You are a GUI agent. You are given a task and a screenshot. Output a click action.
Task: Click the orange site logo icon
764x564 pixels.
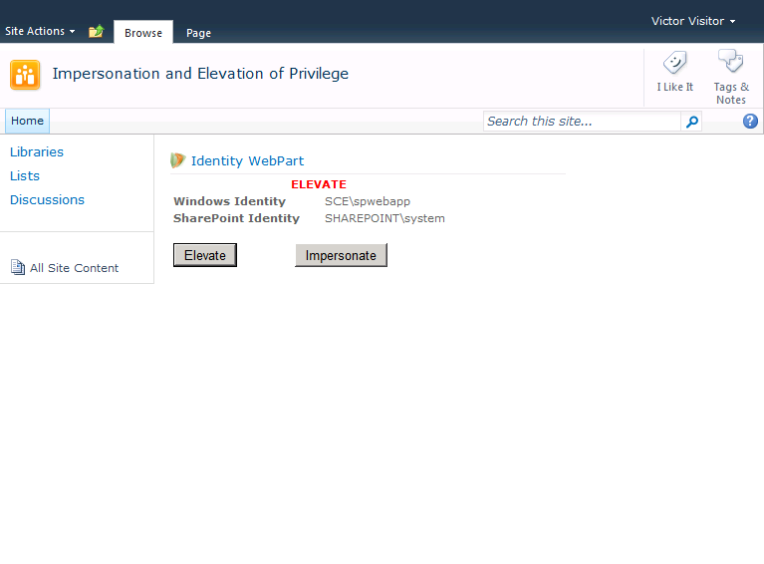click(x=25, y=75)
